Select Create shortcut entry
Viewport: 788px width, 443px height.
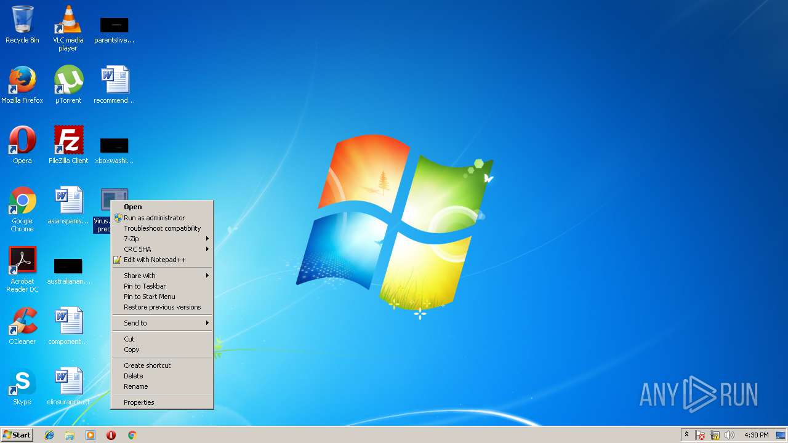163,365
